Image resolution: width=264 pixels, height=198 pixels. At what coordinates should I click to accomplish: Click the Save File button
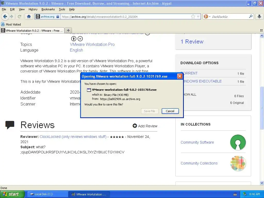(x=150, y=111)
